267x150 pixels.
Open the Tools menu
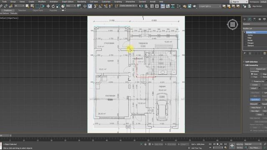(x=4, y=2)
